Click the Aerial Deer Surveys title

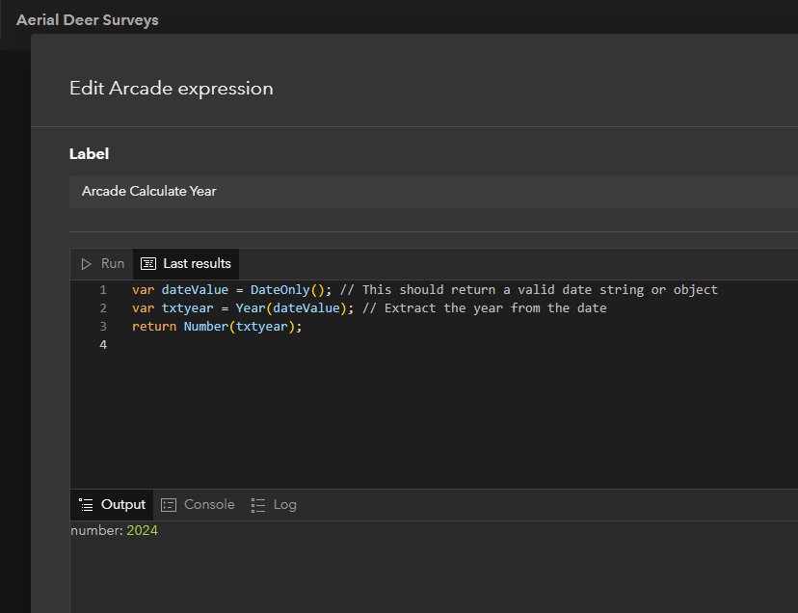(x=87, y=19)
